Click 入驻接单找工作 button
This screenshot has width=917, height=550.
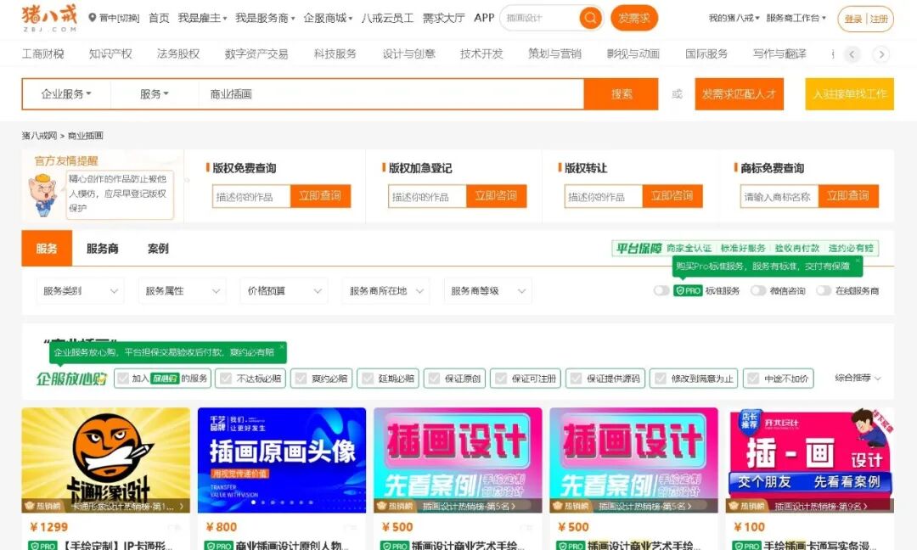click(x=849, y=94)
